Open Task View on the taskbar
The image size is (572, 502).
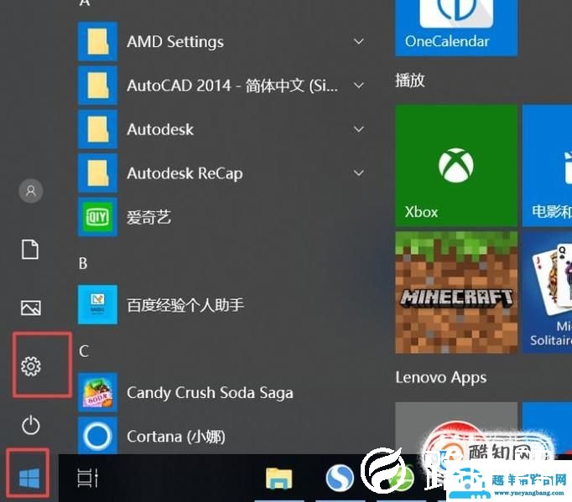(x=87, y=478)
